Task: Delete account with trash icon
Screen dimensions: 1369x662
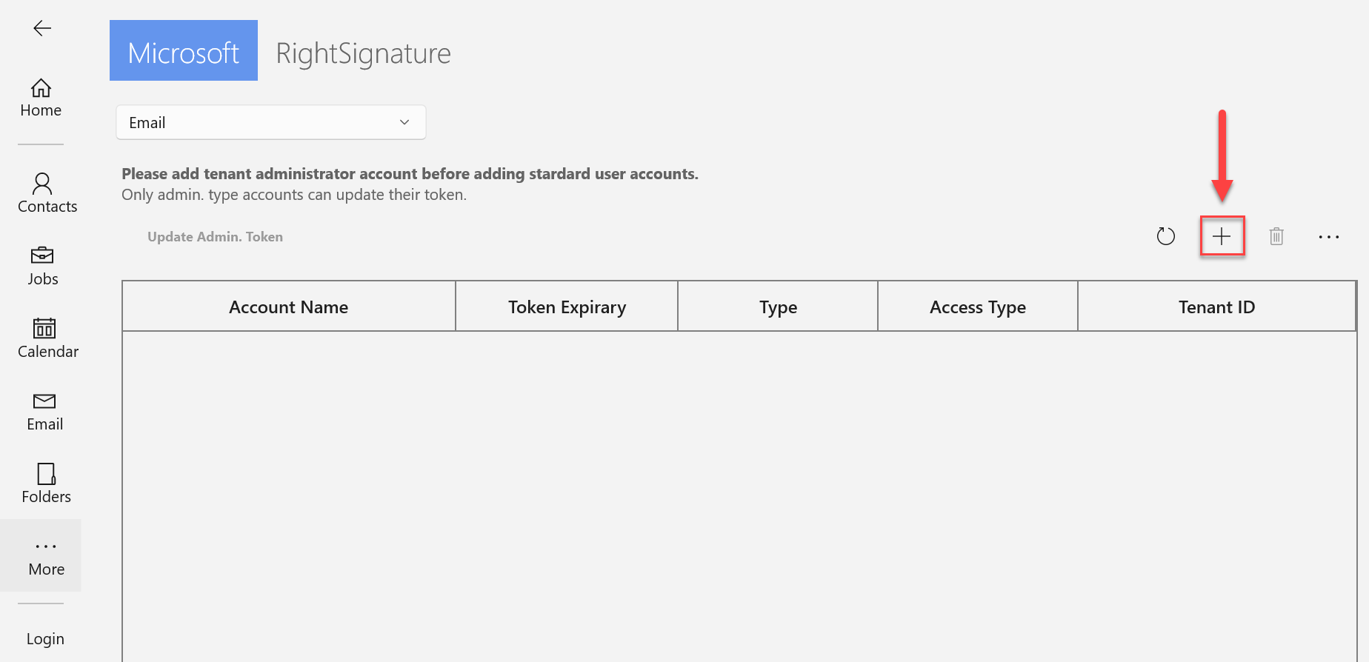Action: [1276, 236]
